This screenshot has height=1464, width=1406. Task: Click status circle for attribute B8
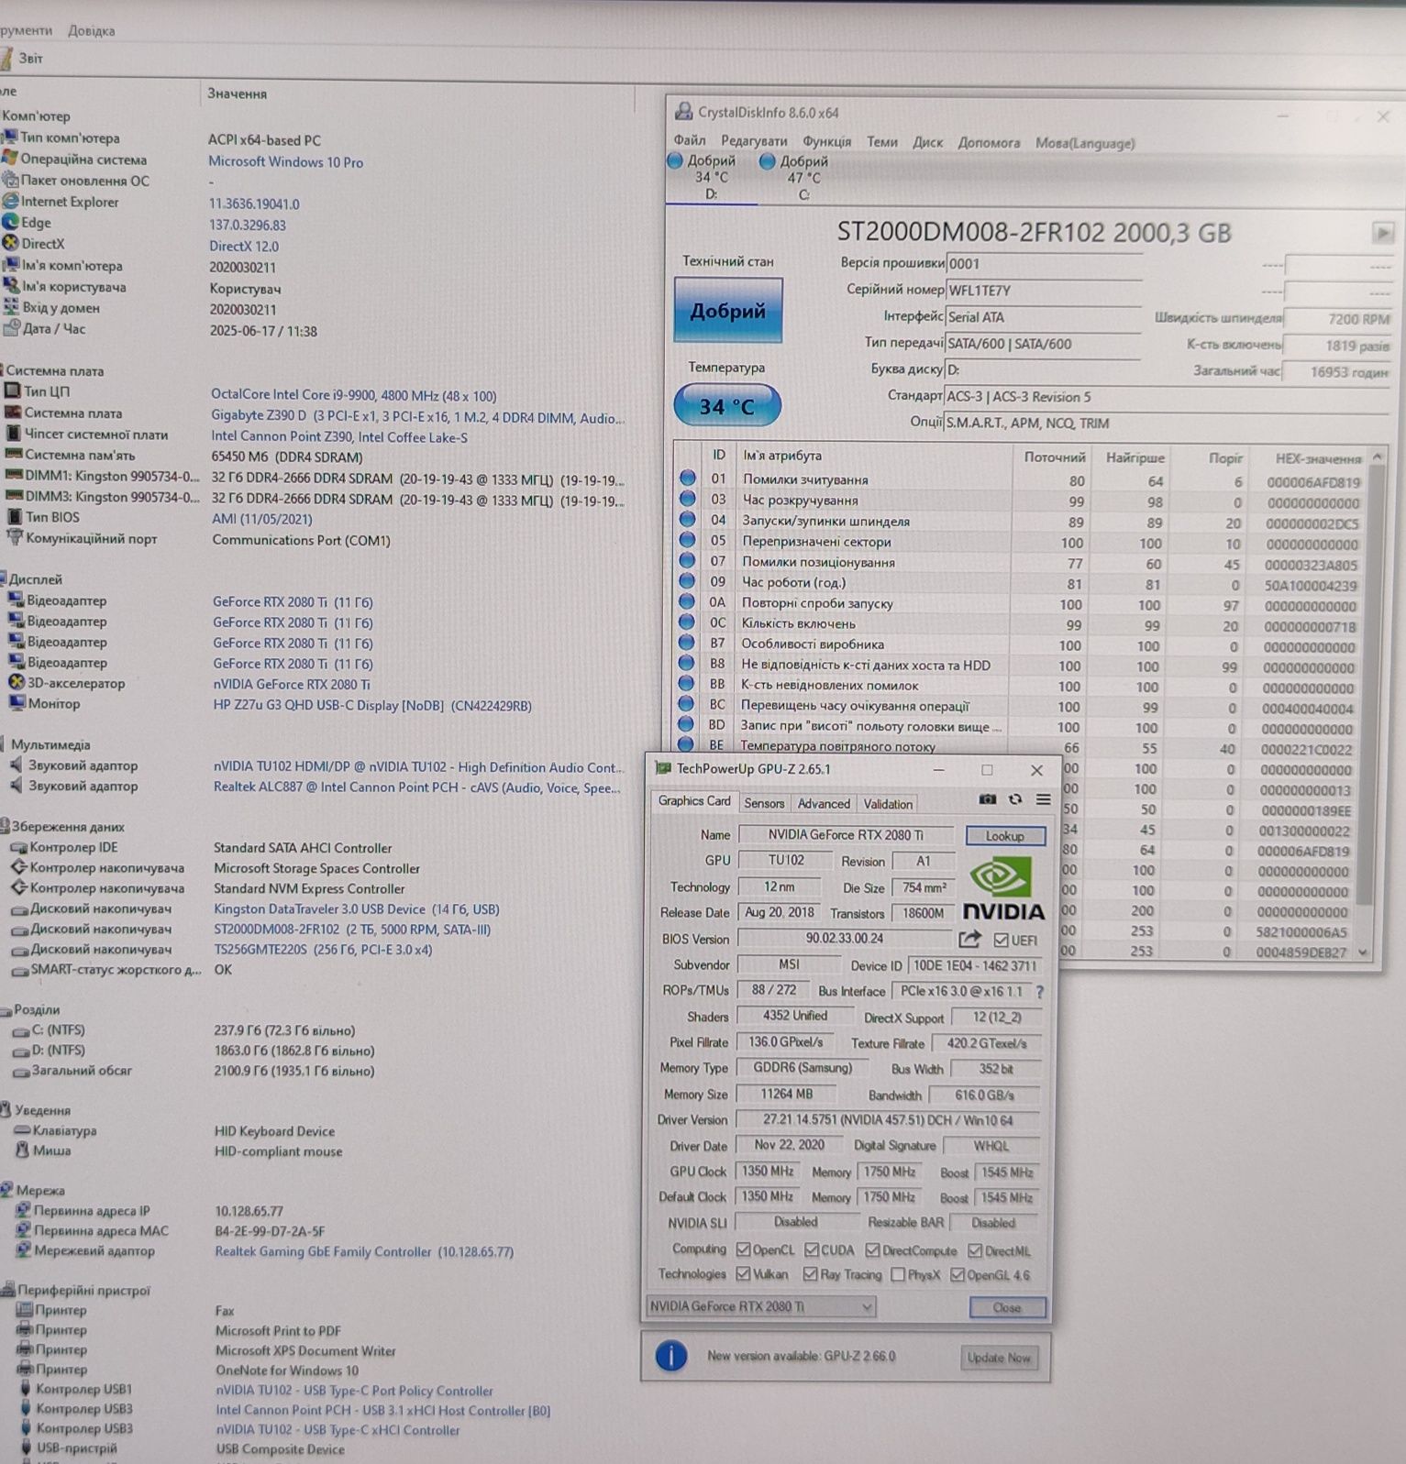[686, 665]
